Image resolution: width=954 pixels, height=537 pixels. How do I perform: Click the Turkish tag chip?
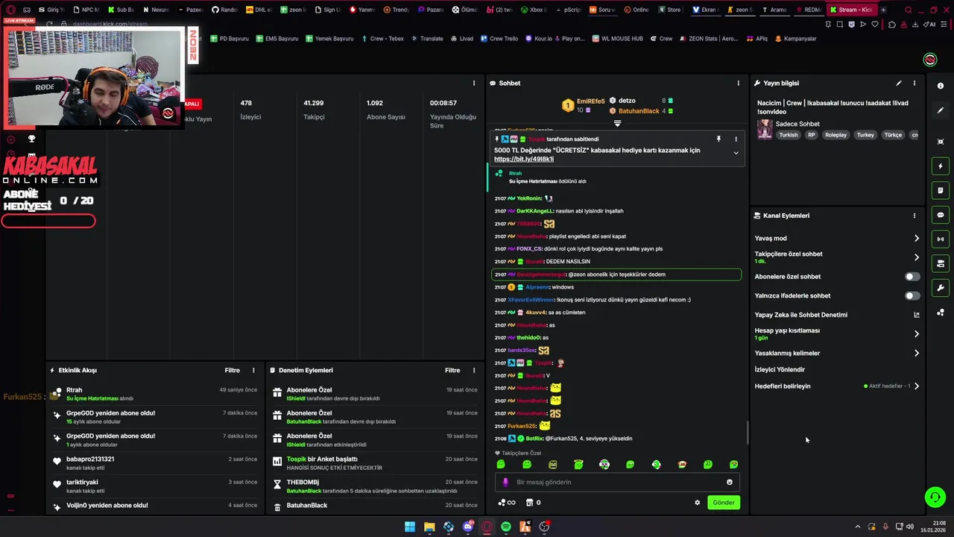[x=789, y=135]
